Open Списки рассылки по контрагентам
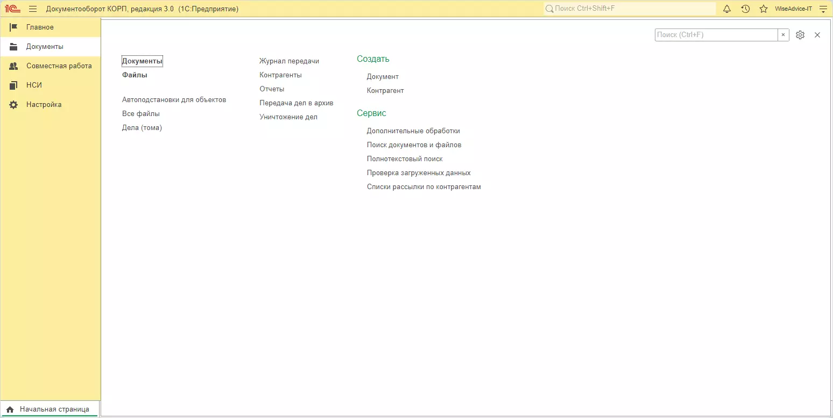The width and height of the screenshot is (833, 418). [424, 187]
